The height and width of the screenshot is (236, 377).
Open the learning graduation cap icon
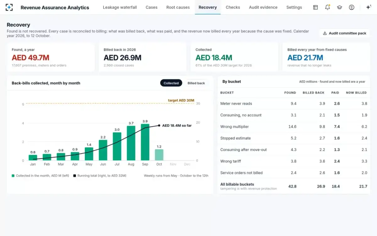[339, 7]
